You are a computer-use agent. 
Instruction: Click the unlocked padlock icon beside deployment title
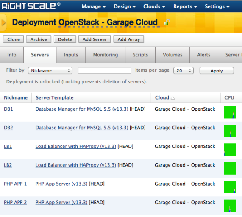click(167, 22)
